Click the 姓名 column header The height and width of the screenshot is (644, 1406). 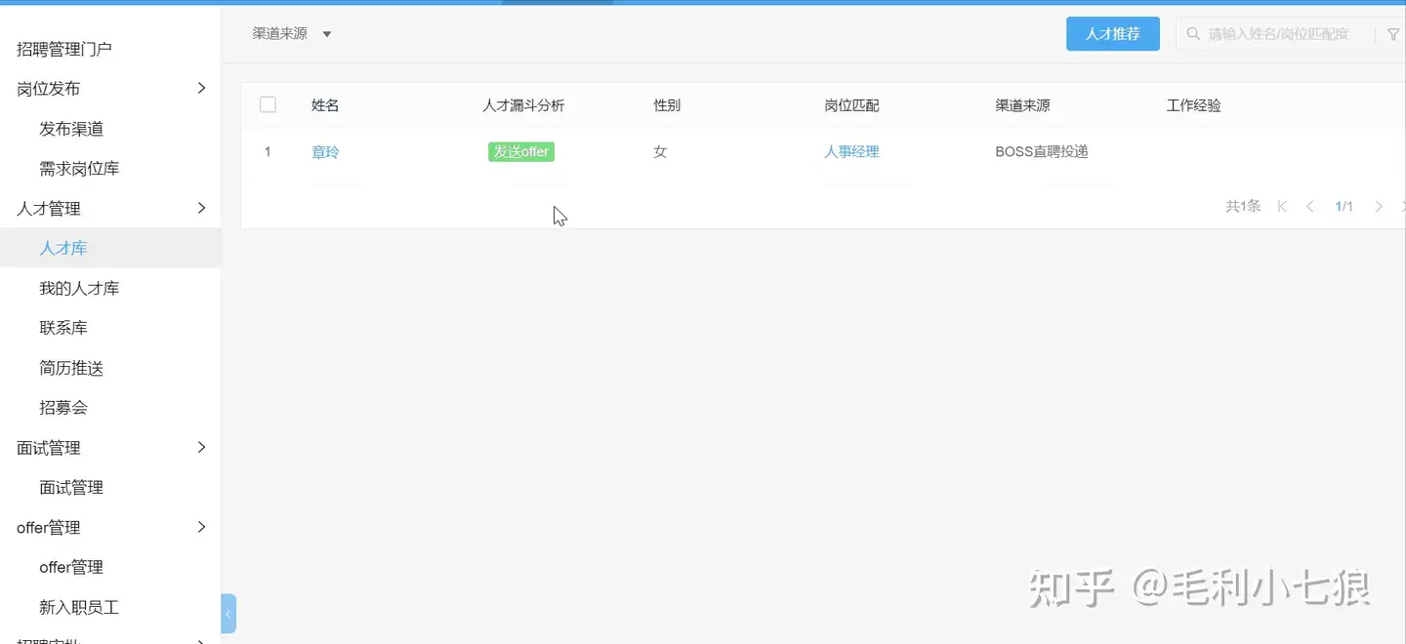(x=325, y=105)
